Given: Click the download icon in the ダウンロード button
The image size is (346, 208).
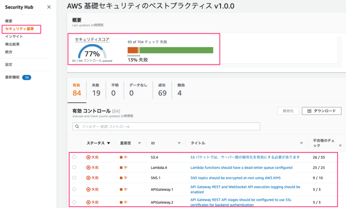Looking at the screenshot, I should click(309, 111).
